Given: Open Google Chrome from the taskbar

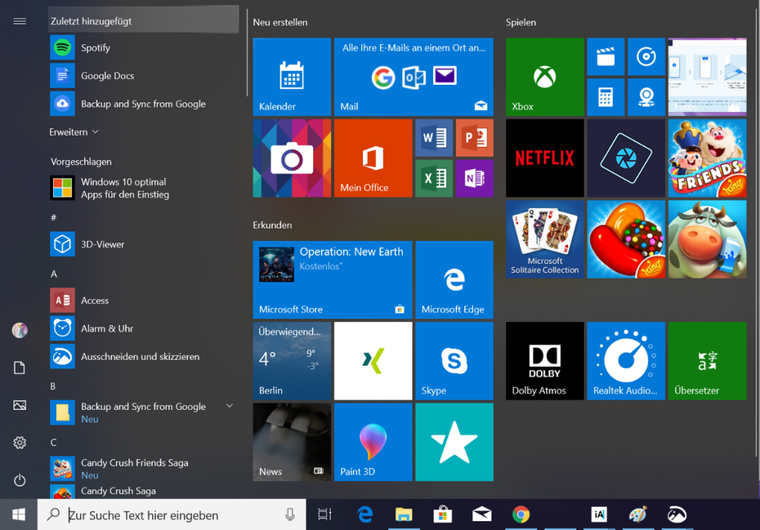Looking at the screenshot, I should pyautogui.click(x=521, y=514).
